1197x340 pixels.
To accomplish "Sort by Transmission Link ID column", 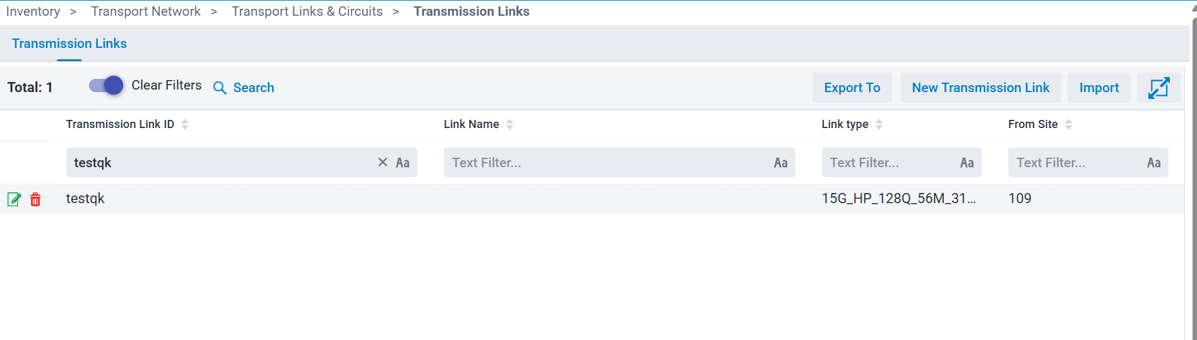I will [x=185, y=124].
